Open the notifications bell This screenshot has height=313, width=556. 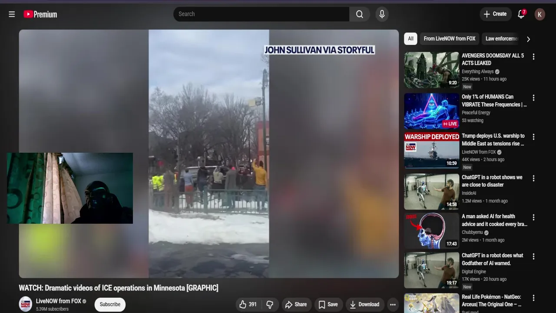[521, 14]
